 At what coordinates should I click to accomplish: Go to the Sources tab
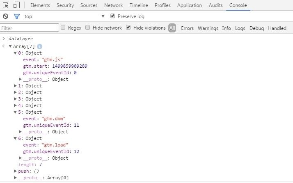pyautogui.click(x=89, y=5)
